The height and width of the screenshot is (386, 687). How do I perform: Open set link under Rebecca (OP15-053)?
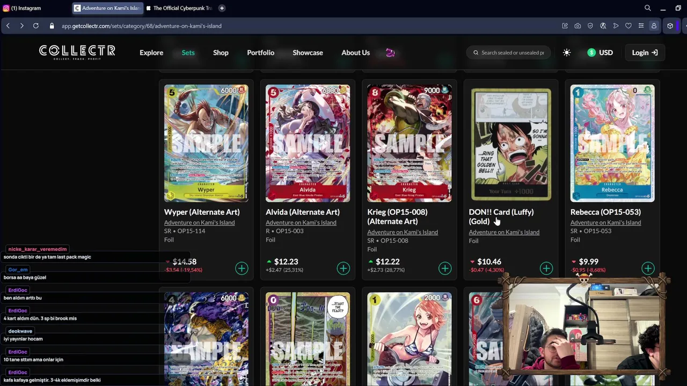pos(605,222)
